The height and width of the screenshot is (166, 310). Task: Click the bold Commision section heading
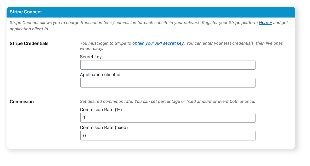point(22,102)
